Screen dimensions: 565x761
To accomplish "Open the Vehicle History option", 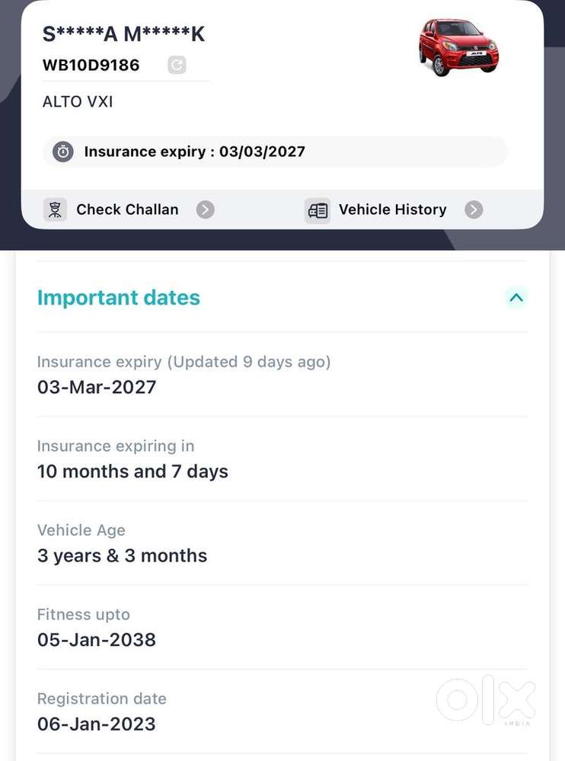I will 391,209.
